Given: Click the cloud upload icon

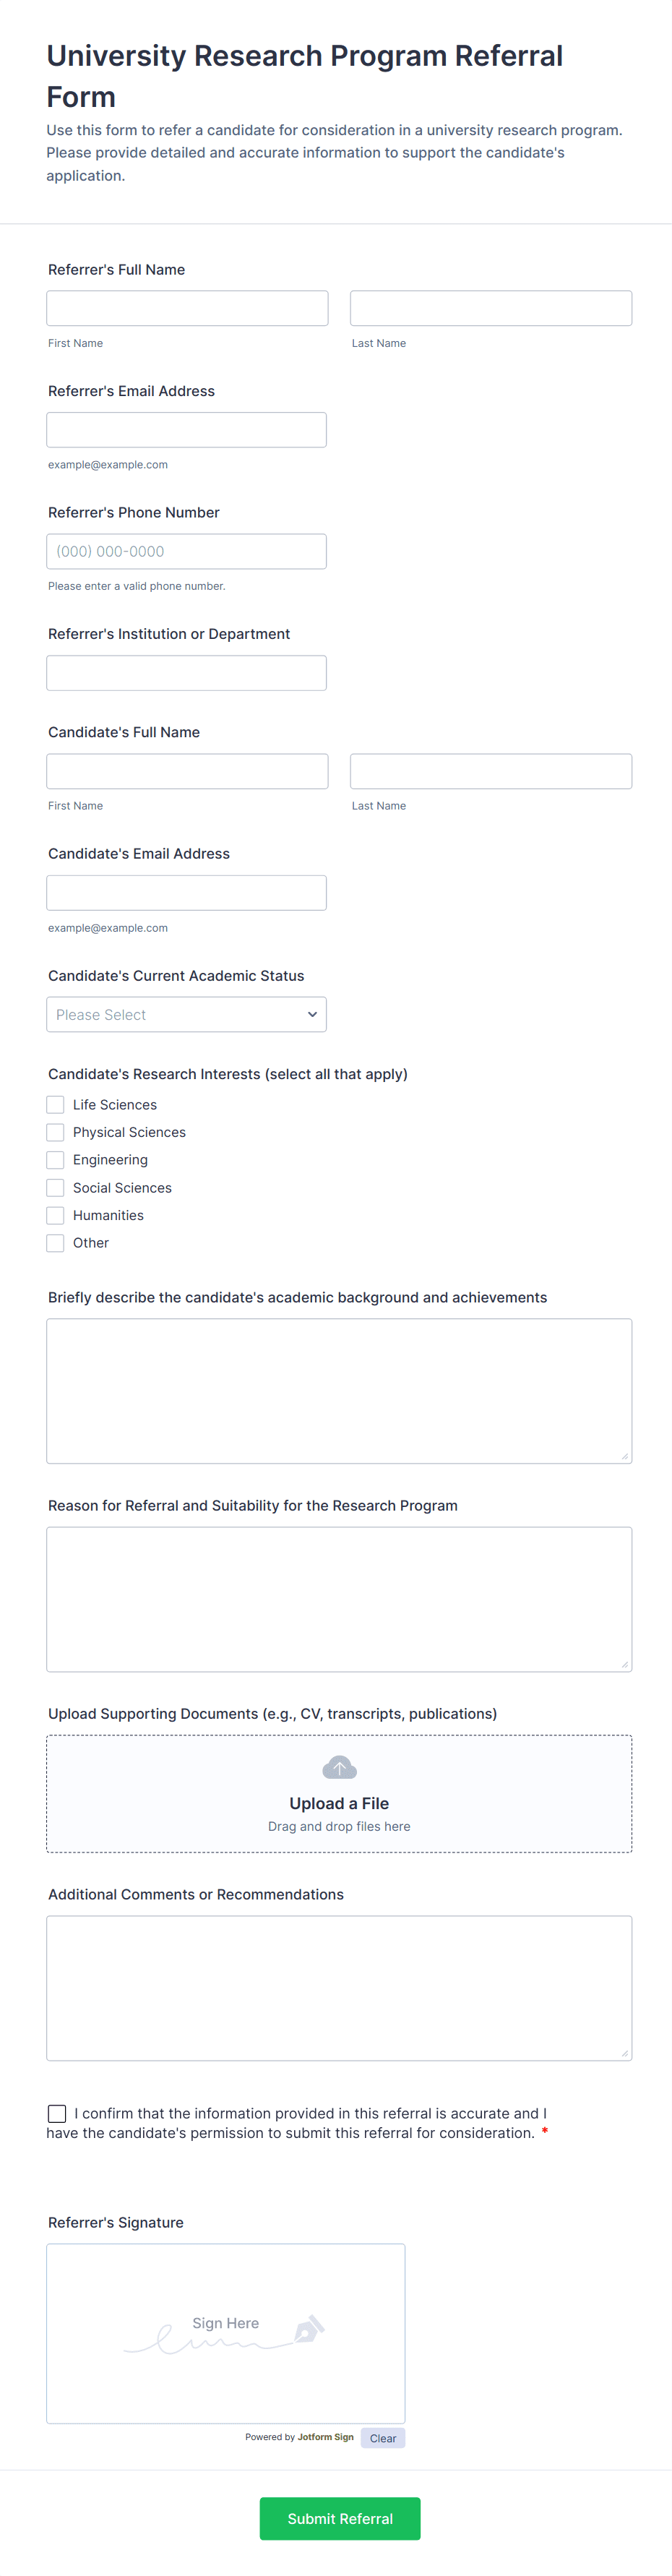Looking at the screenshot, I should click(x=339, y=1766).
